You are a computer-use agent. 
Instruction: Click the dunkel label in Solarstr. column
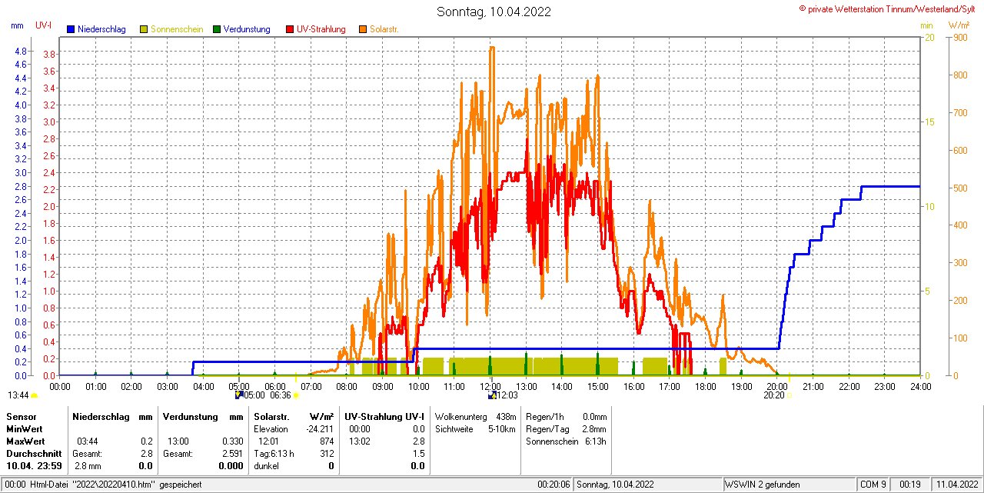coord(266,466)
